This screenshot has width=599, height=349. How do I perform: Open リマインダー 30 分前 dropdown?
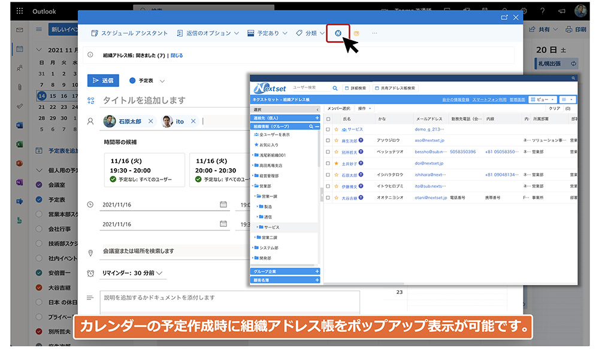coord(132,273)
